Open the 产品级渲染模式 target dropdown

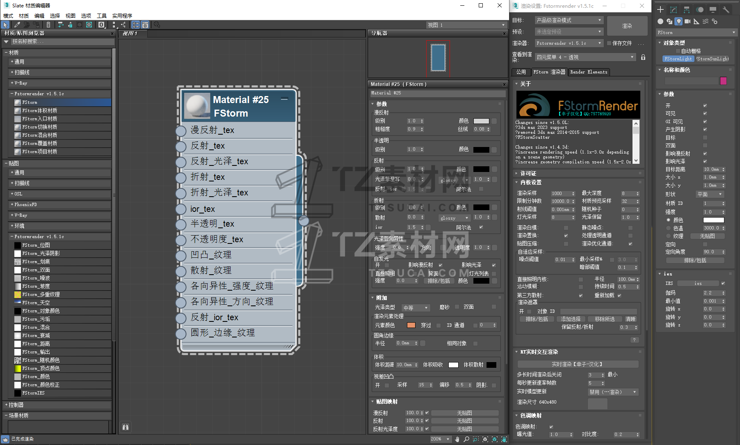(x=569, y=20)
